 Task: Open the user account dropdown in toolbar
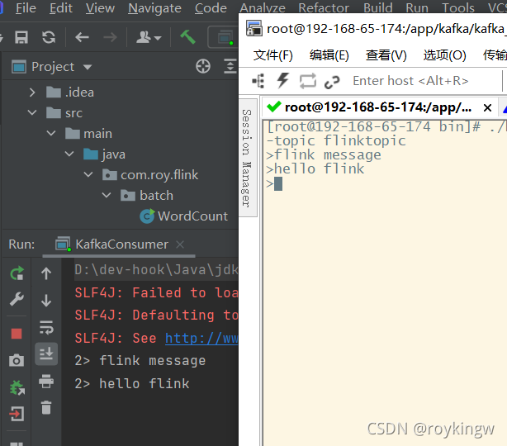pos(149,37)
